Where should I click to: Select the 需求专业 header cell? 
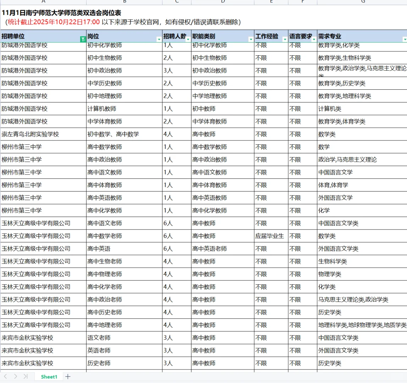[362, 36]
